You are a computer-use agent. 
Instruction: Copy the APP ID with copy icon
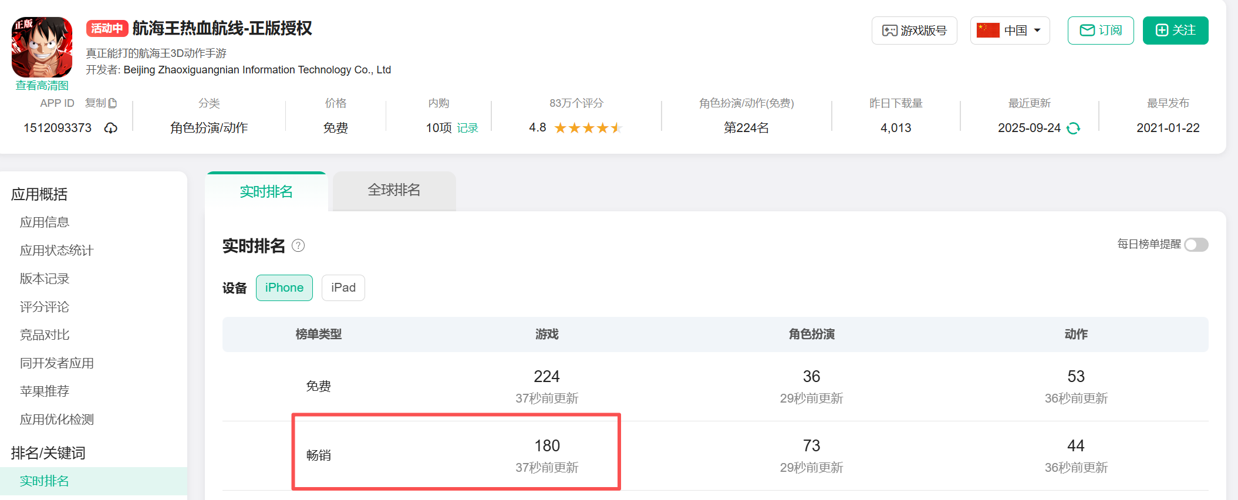pos(101,103)
